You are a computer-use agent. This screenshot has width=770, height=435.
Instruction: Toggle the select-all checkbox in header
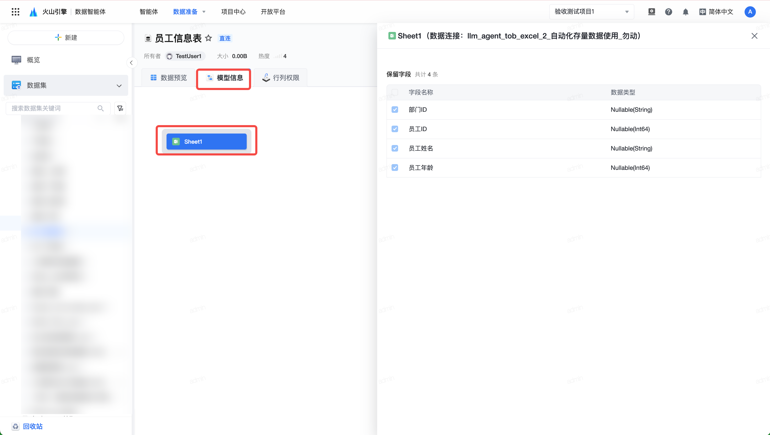point(395,92)
